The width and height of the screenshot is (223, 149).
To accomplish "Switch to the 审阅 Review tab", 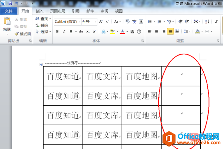I will click(x=104, y=11).
